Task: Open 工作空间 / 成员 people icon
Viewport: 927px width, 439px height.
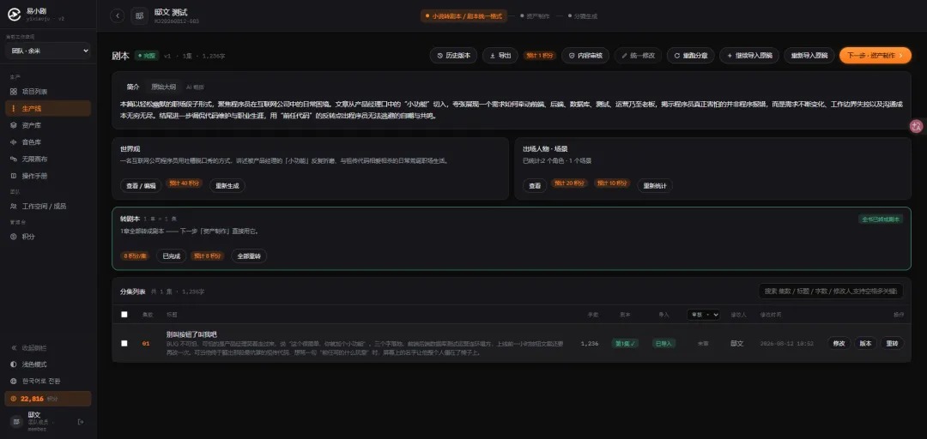Action: pyautogui.click(x=14, y=206)
